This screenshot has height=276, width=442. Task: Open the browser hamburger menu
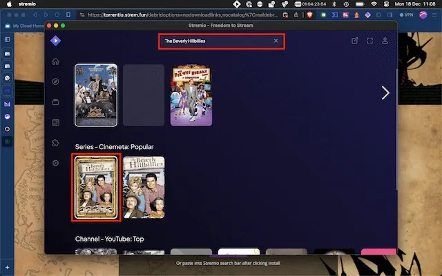click(x=434, y=15)
